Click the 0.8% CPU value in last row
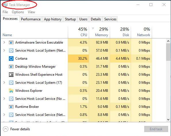 83,115
